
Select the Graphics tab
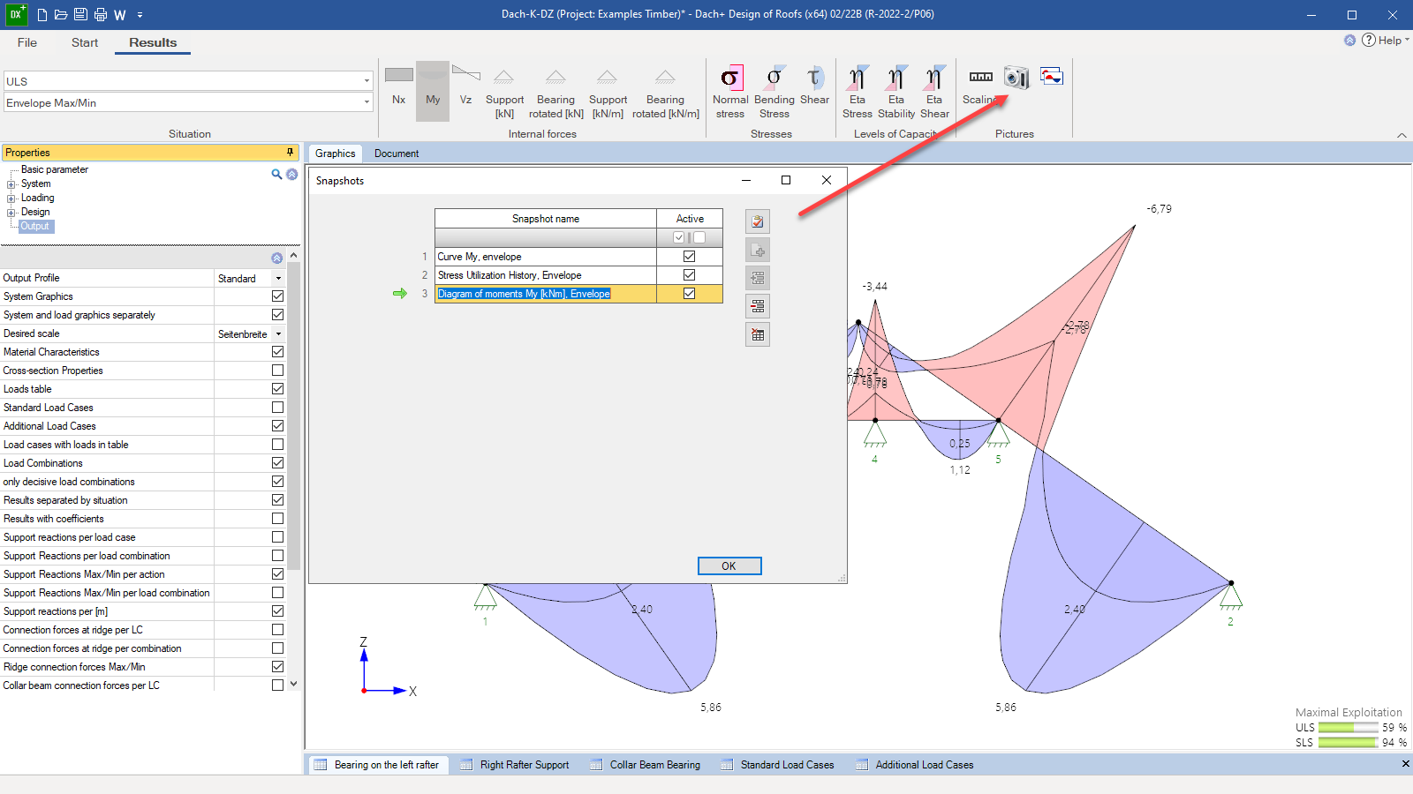336,154
